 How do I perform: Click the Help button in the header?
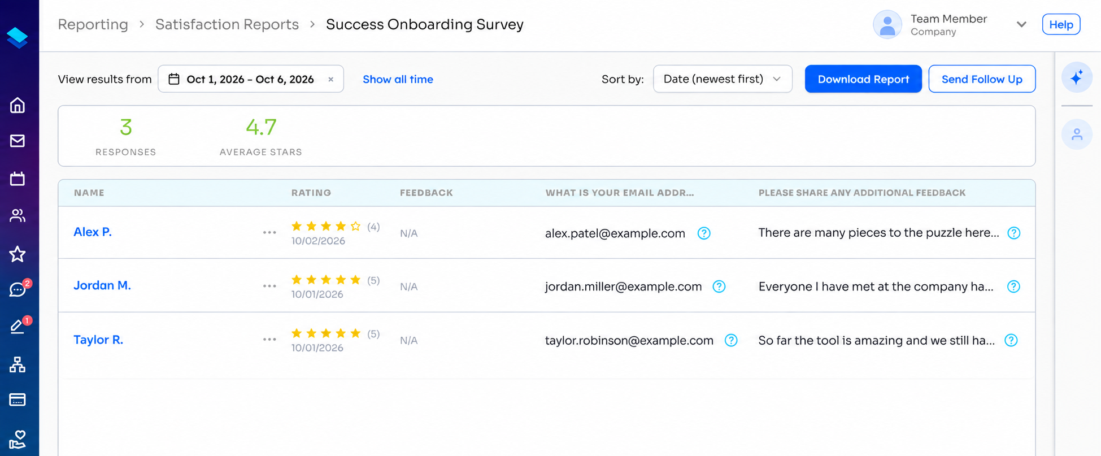[x=1061, y=24]
